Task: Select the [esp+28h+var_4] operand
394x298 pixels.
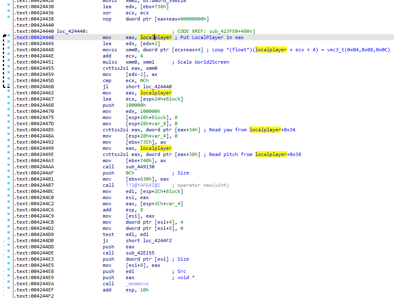Action: (146, 136)
